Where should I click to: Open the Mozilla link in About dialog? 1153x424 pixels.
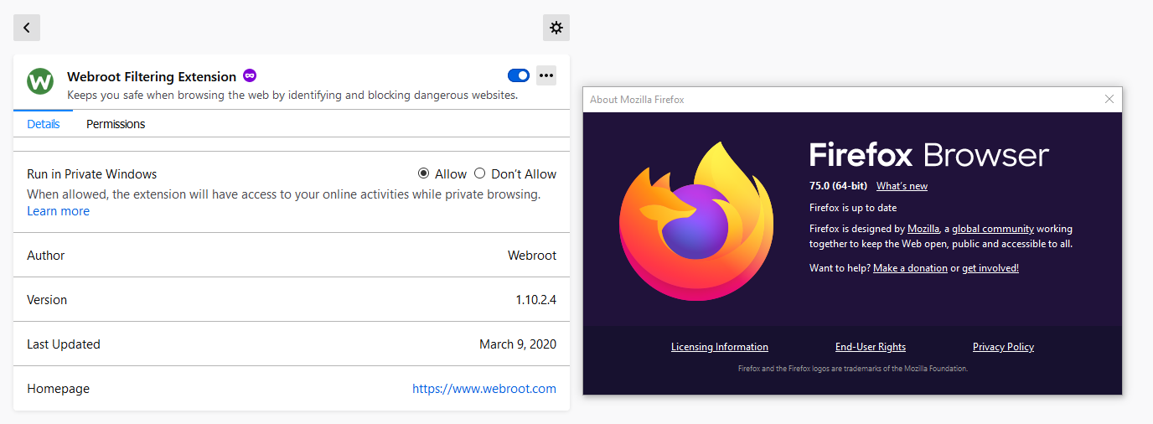click(x=923, y=229)
